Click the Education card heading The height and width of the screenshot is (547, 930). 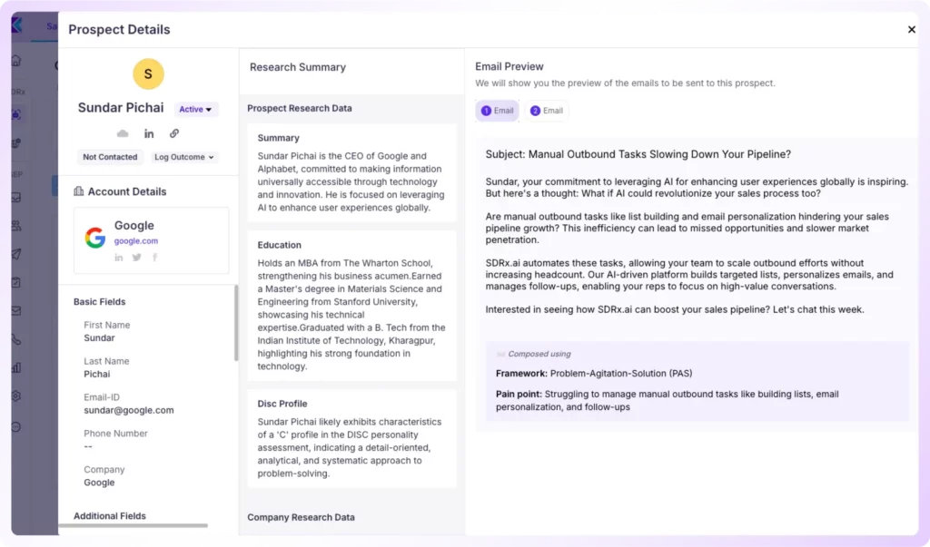point(280,245)
